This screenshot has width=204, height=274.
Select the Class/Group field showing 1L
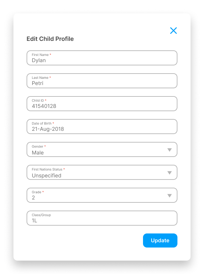pyautogui.click(x=102, y=218)
